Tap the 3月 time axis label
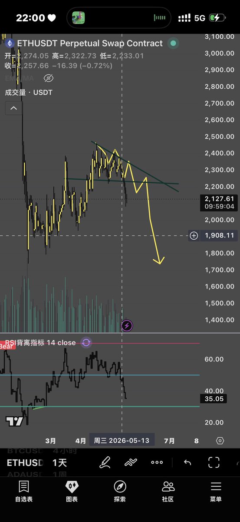 point(50,441)
